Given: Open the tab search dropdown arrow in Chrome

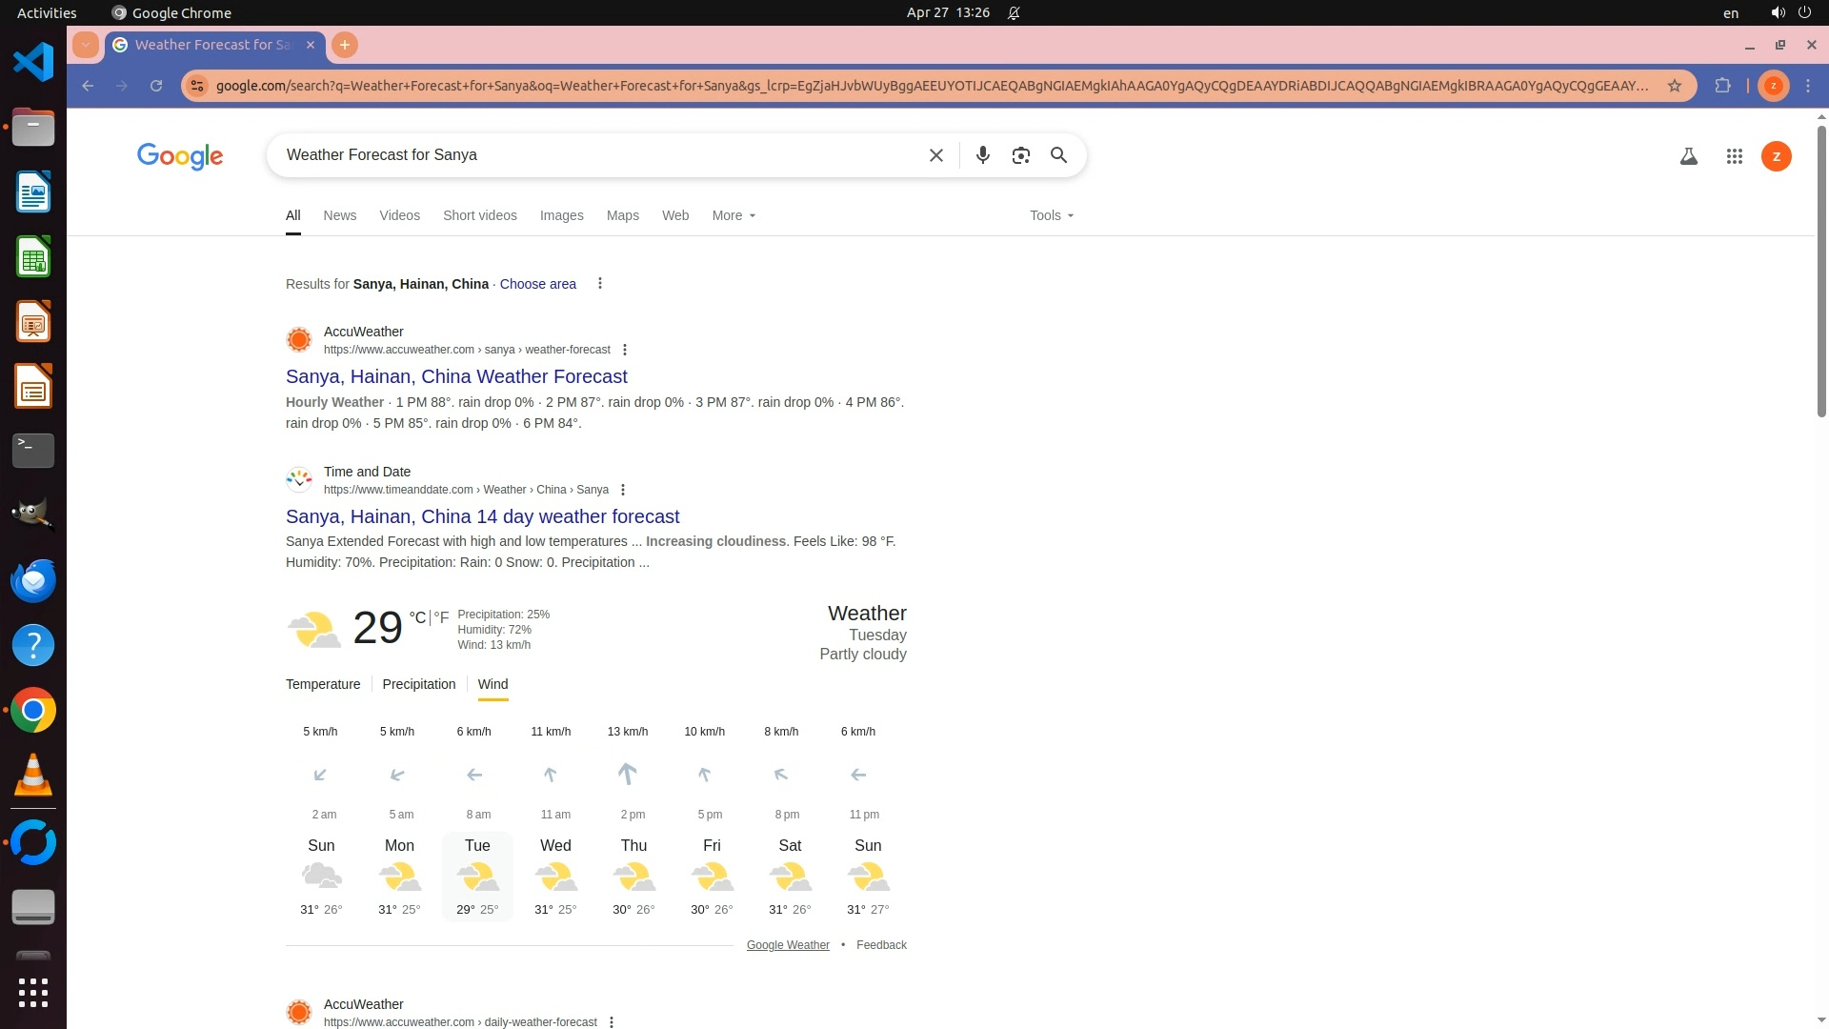Looking at the screenshot, I should 86,45.
